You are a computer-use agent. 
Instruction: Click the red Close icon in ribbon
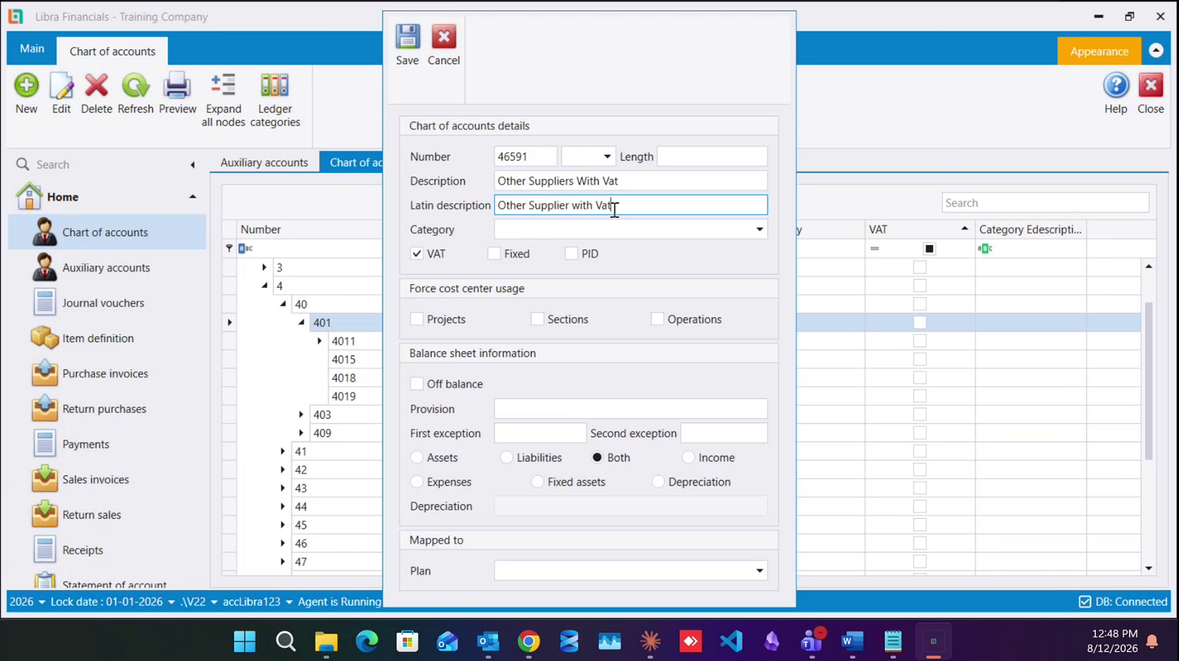[x=1151, y=86]
